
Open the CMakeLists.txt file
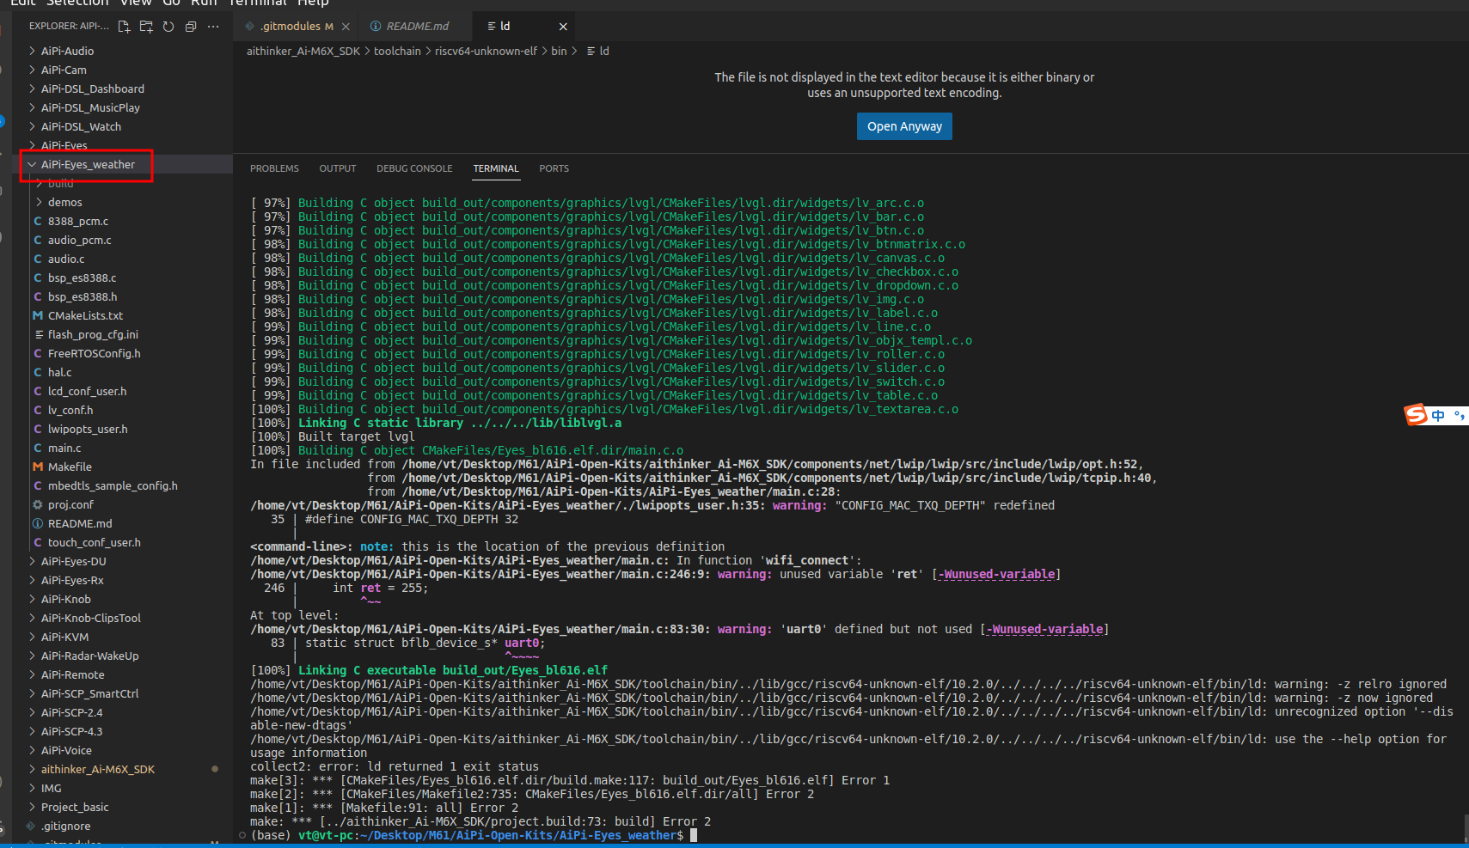click(x=122, y=315)
